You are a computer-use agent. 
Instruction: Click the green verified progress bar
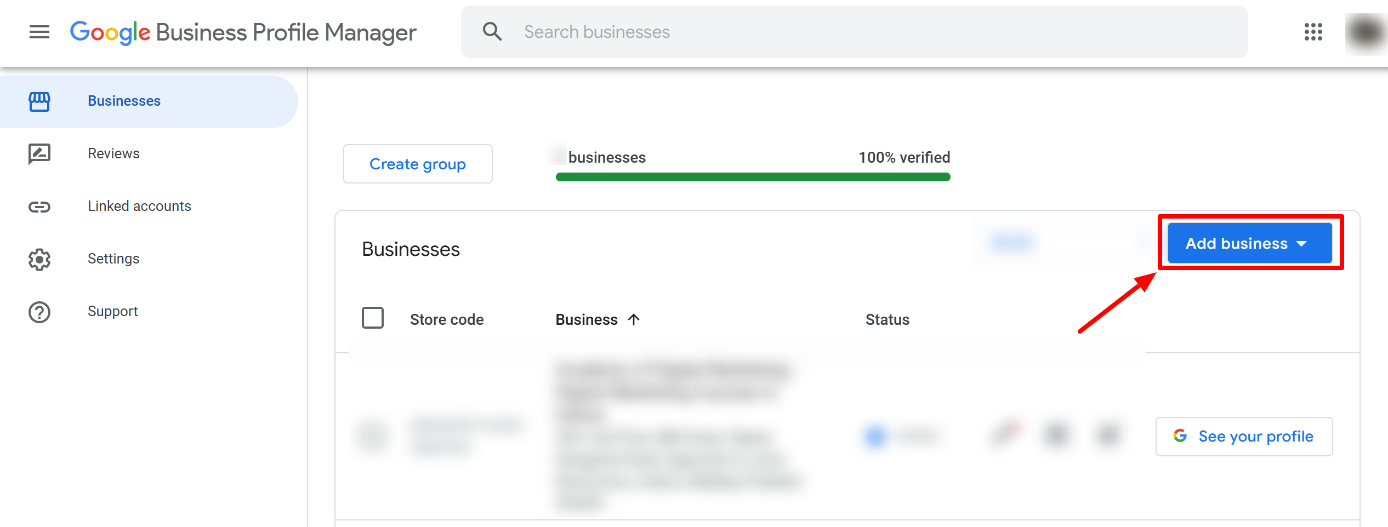point(753,177)
